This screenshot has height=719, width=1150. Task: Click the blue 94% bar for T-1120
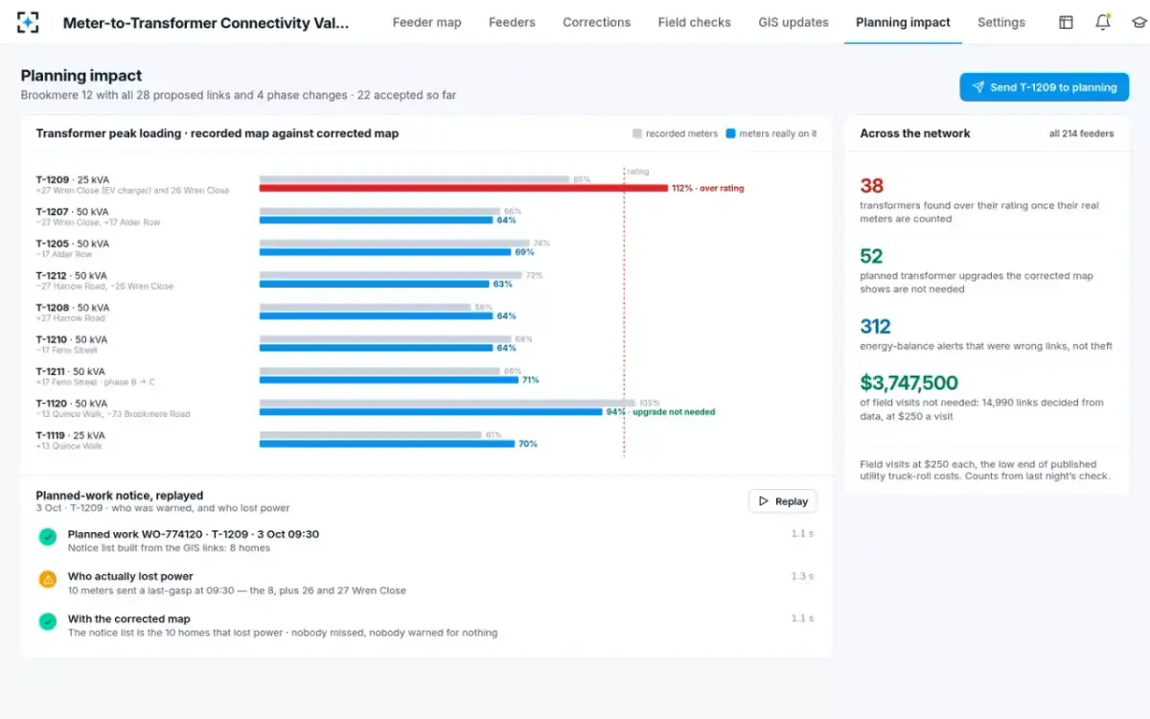[430, 412]
